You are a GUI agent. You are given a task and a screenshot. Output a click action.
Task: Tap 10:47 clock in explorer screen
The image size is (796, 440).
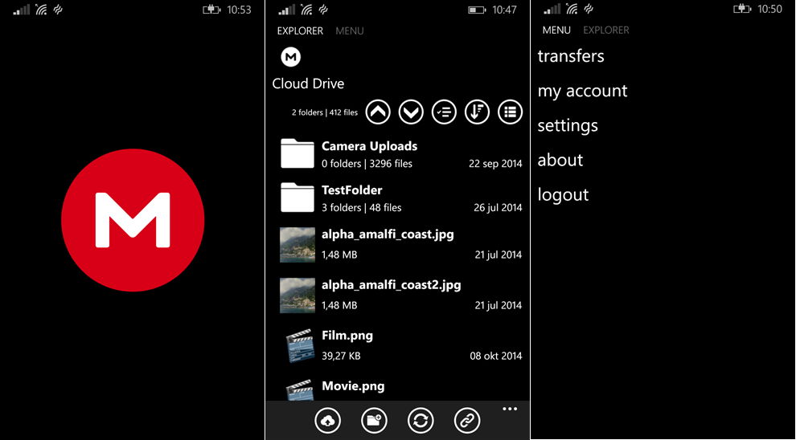pos(505,10)
